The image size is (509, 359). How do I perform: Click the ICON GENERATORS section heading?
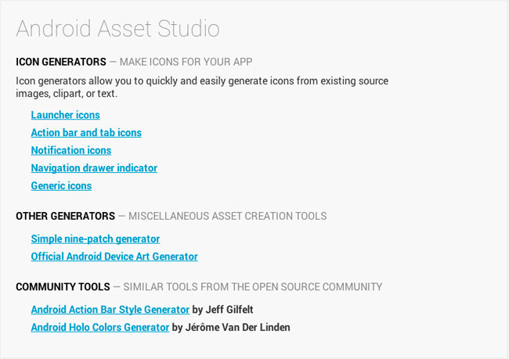click(60, 62)
